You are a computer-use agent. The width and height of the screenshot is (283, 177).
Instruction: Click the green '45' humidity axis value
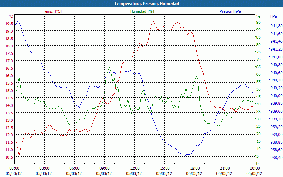[259, 97]
